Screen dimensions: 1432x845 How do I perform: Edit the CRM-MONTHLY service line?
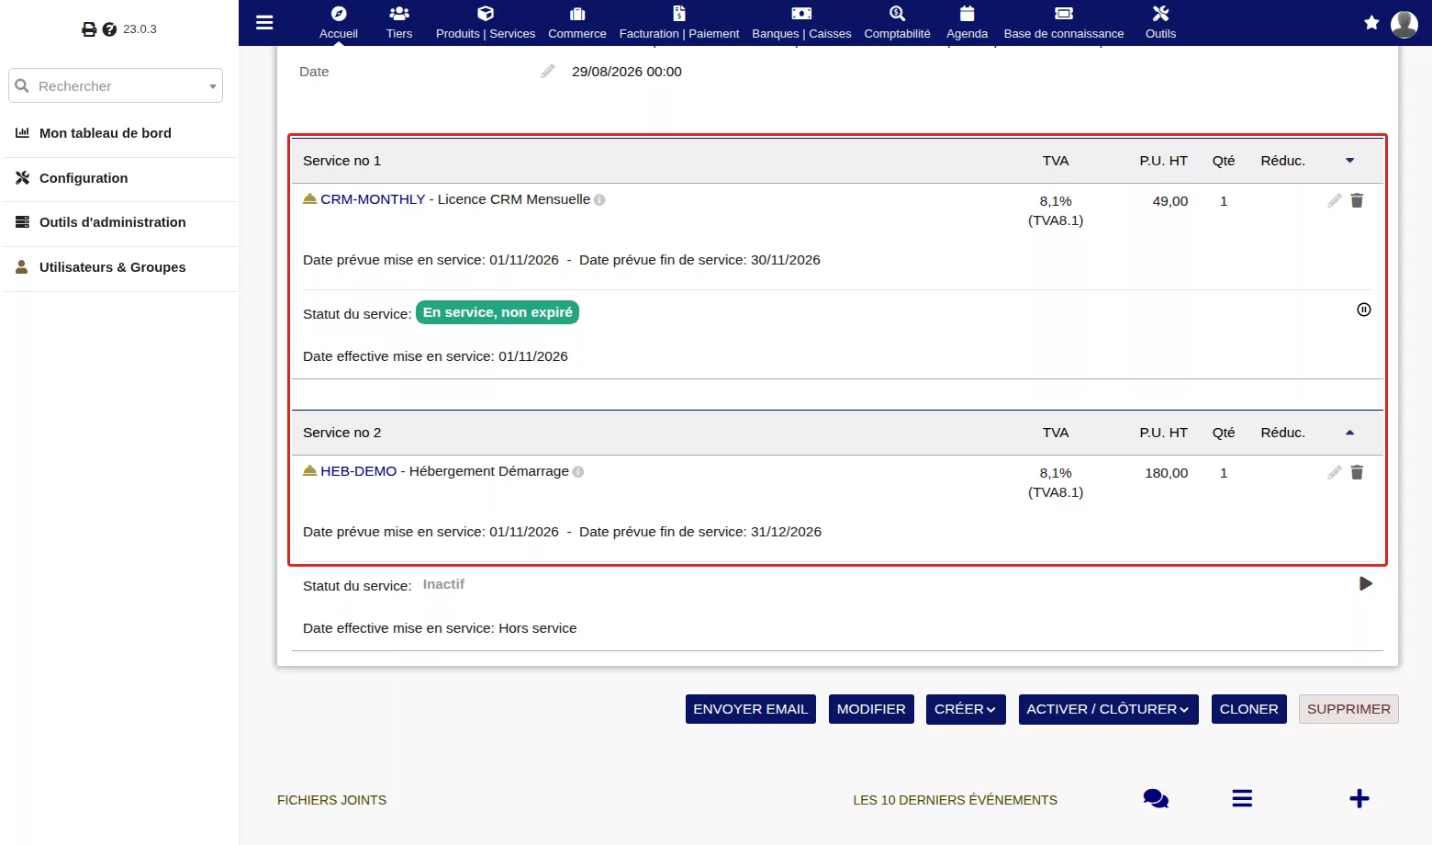tap(1335, 200)
